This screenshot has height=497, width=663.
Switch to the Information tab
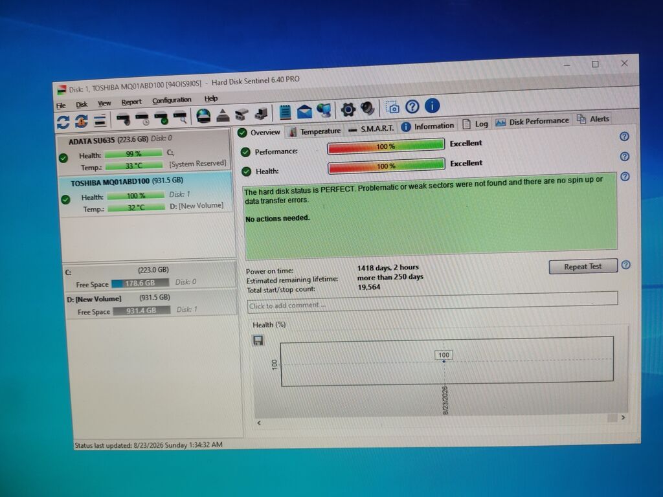(x=427, y=126)
